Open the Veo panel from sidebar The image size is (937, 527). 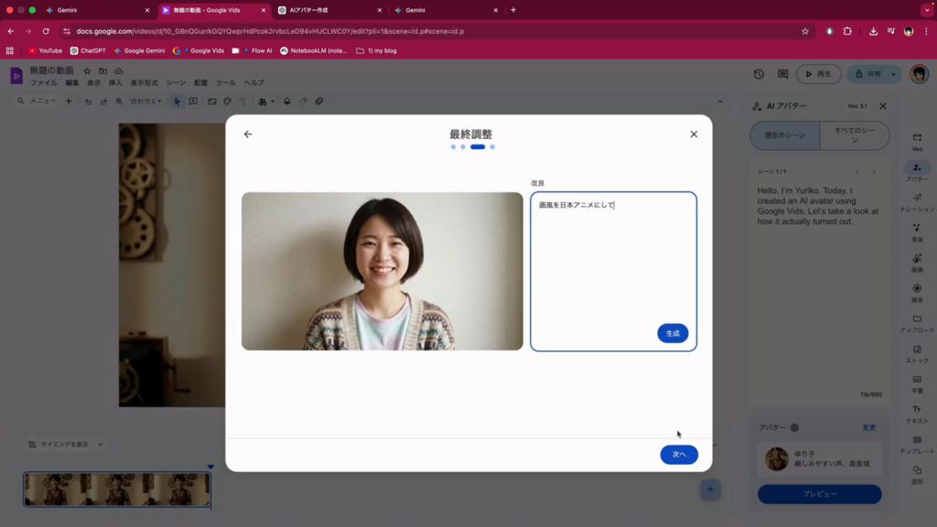coord(917,141)
